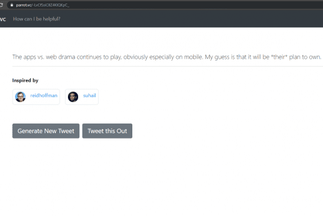Click the "Inspired by" heading
This screenshot has height=216, width=323.
[25, 80]
